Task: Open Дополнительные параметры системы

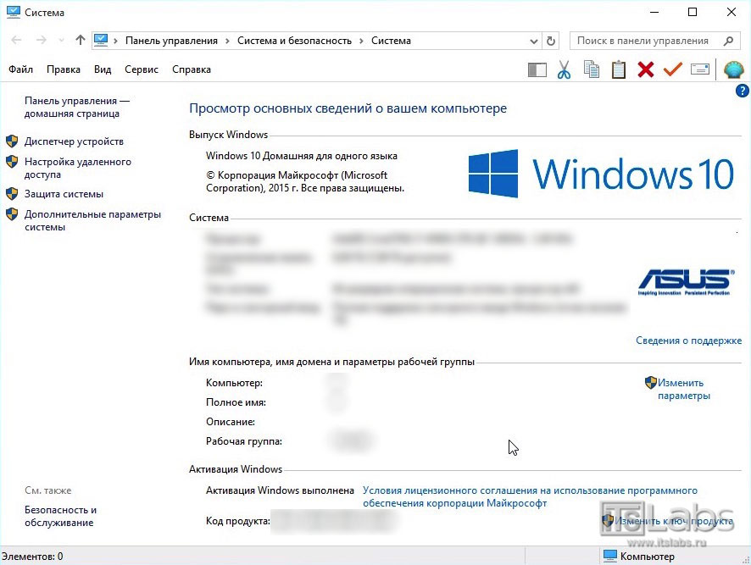Action: click(x=92, y=221)
